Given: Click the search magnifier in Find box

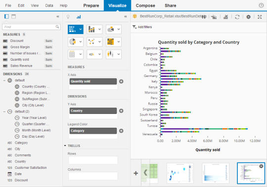Looking at the screenshot, I should (57, 27).
